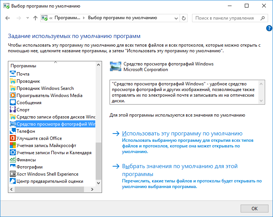Click Использовать эту программу по умолчанию
The height and width of the screenshot is (217, 273).
182,134
